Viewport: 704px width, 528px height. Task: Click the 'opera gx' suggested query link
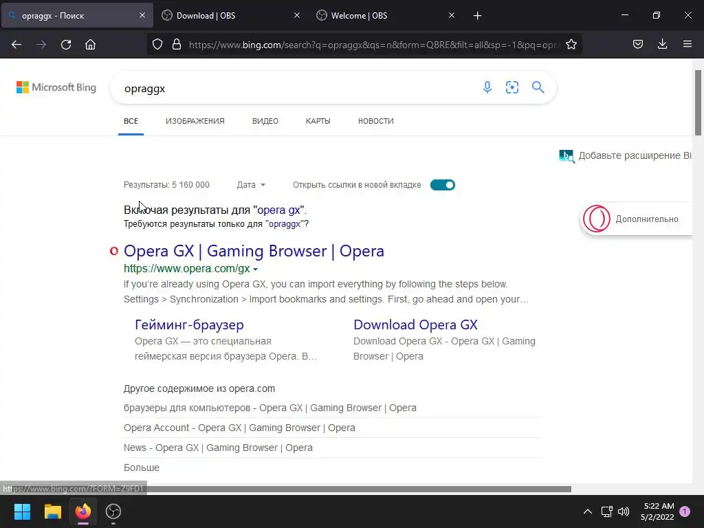coord(278,210)
